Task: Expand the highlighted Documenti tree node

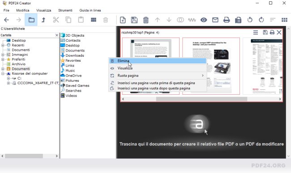Action: (x=3, y=69)
